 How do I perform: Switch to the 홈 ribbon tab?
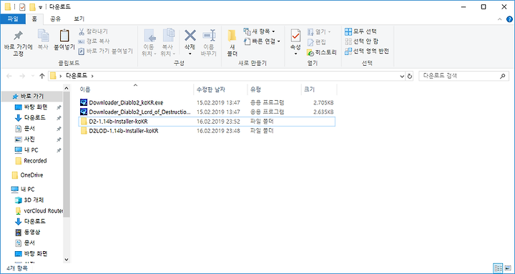point(34,19)
